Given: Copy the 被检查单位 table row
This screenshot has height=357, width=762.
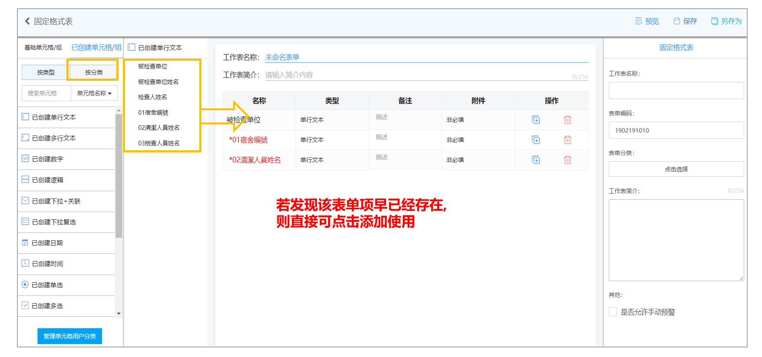Looking at the screenshot, I should click(536, 120).
